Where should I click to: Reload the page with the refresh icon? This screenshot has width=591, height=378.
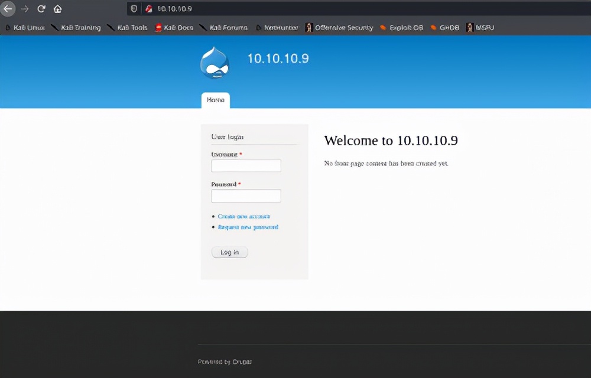41,9
